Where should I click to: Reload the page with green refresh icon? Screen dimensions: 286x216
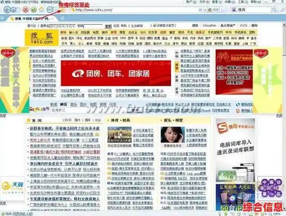point(33,10)
